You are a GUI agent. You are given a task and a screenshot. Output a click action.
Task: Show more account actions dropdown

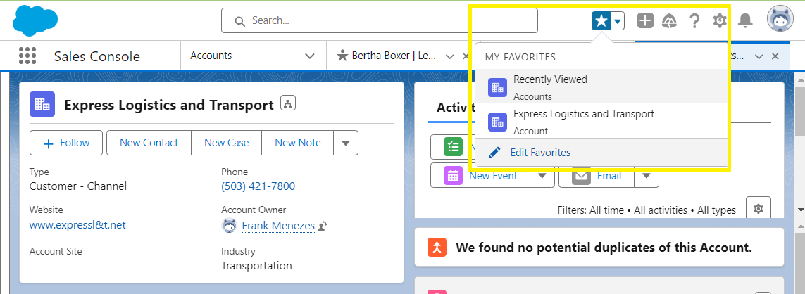pyautogui.click(x=346, y=143)
